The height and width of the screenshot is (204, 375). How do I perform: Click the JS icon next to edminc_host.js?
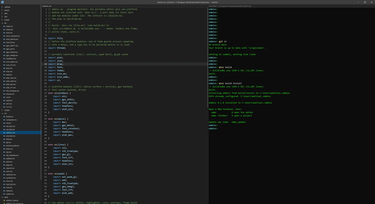(x=4, y=200)
